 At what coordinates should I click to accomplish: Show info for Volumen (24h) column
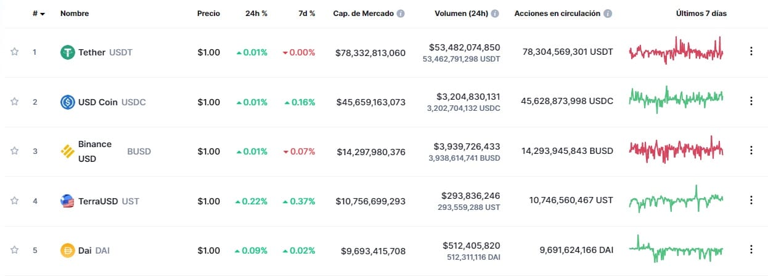496,14
